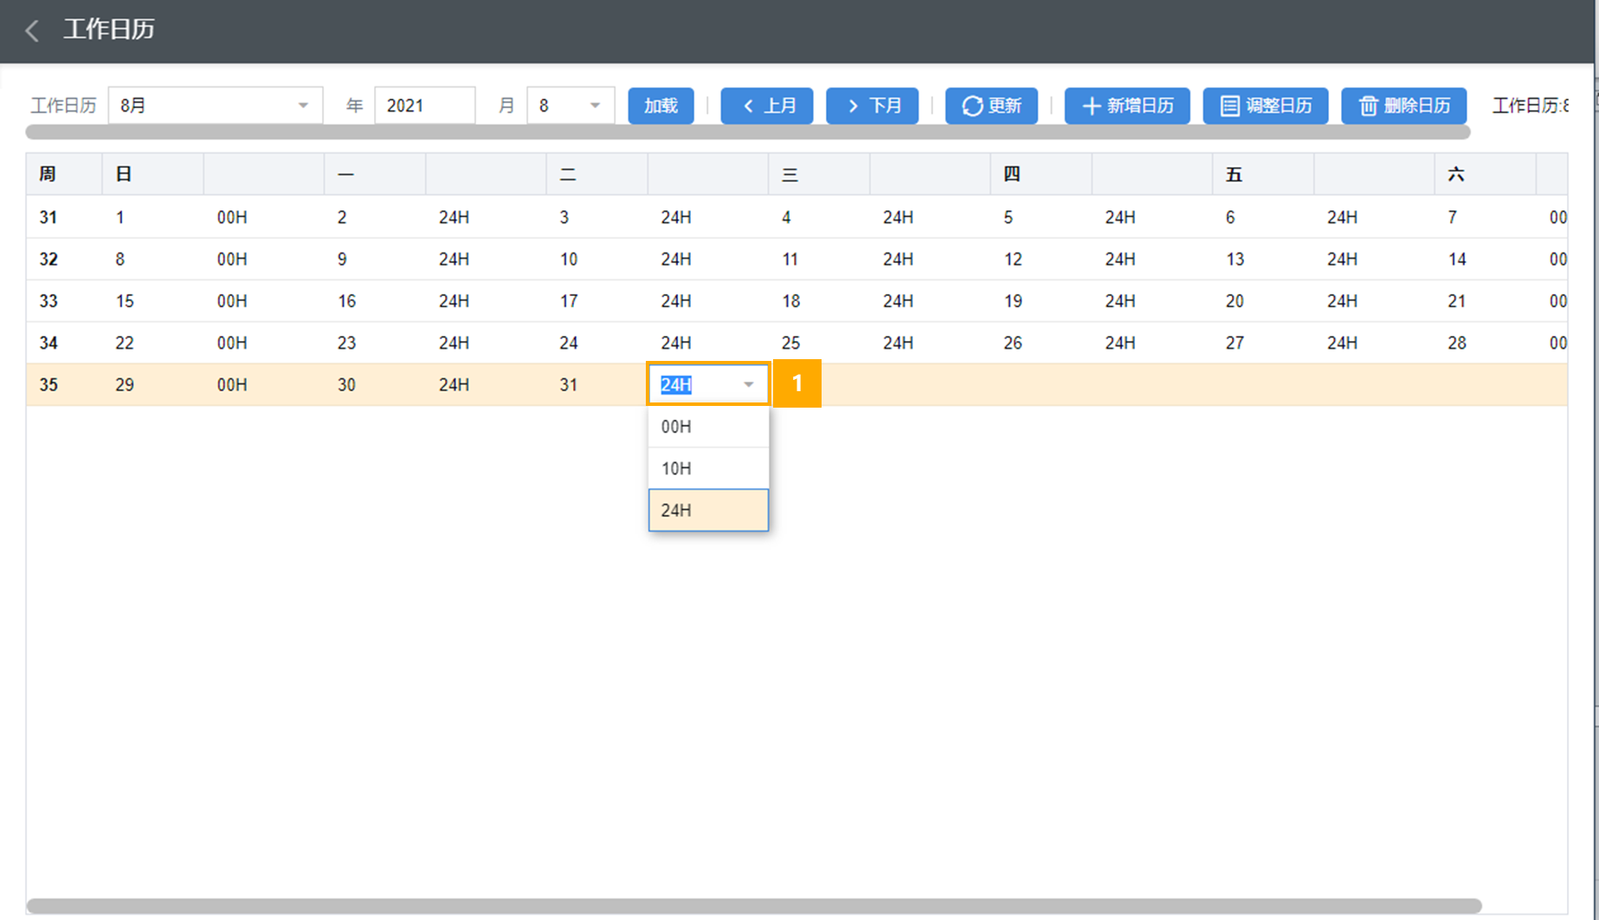Go to previous month with 上月

pos(766,106)
